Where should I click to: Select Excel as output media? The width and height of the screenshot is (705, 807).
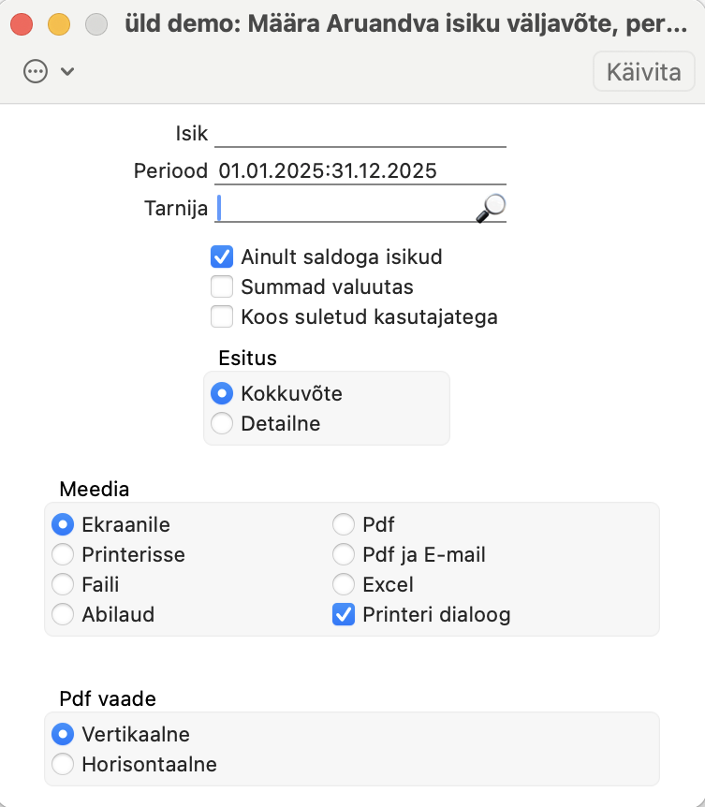(x=344, y=585)
